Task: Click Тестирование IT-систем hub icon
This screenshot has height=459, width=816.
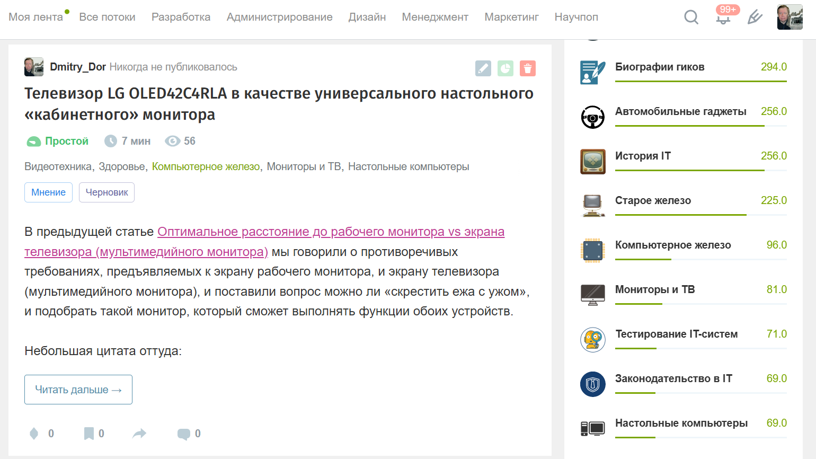Action: [x=593, y=340]
